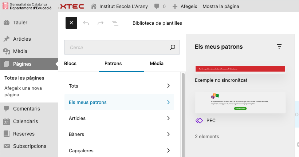Screen dimensions: 299x157
Task: Click the search magnifier icon
Action: pos(173,47)
